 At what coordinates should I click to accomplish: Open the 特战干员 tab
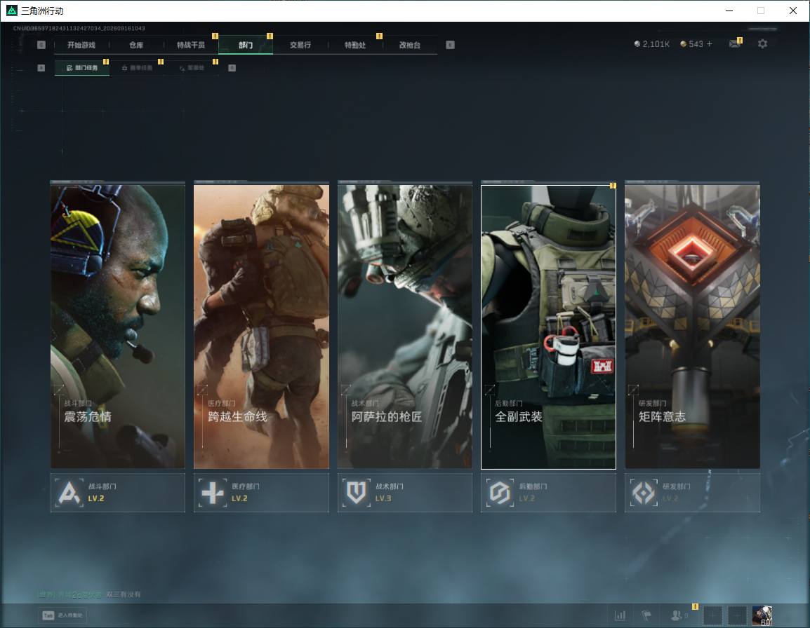(x=191, y=45)
